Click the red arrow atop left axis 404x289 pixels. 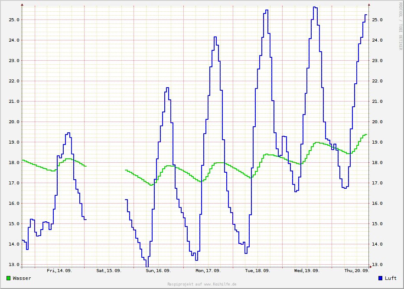point(22,4)
